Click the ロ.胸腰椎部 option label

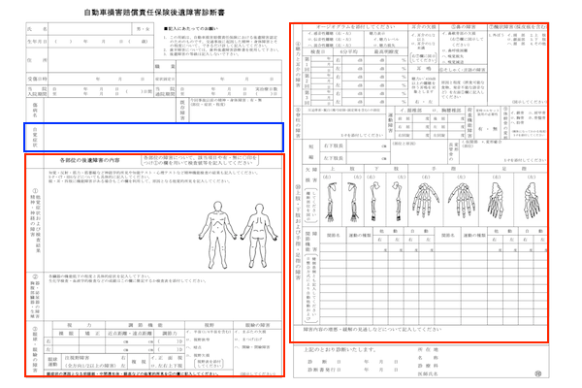446,111
